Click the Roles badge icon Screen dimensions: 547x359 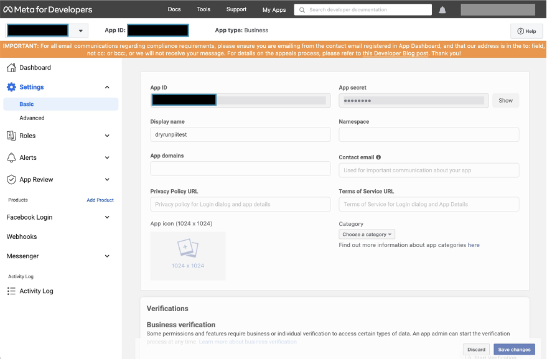point(11,136)
